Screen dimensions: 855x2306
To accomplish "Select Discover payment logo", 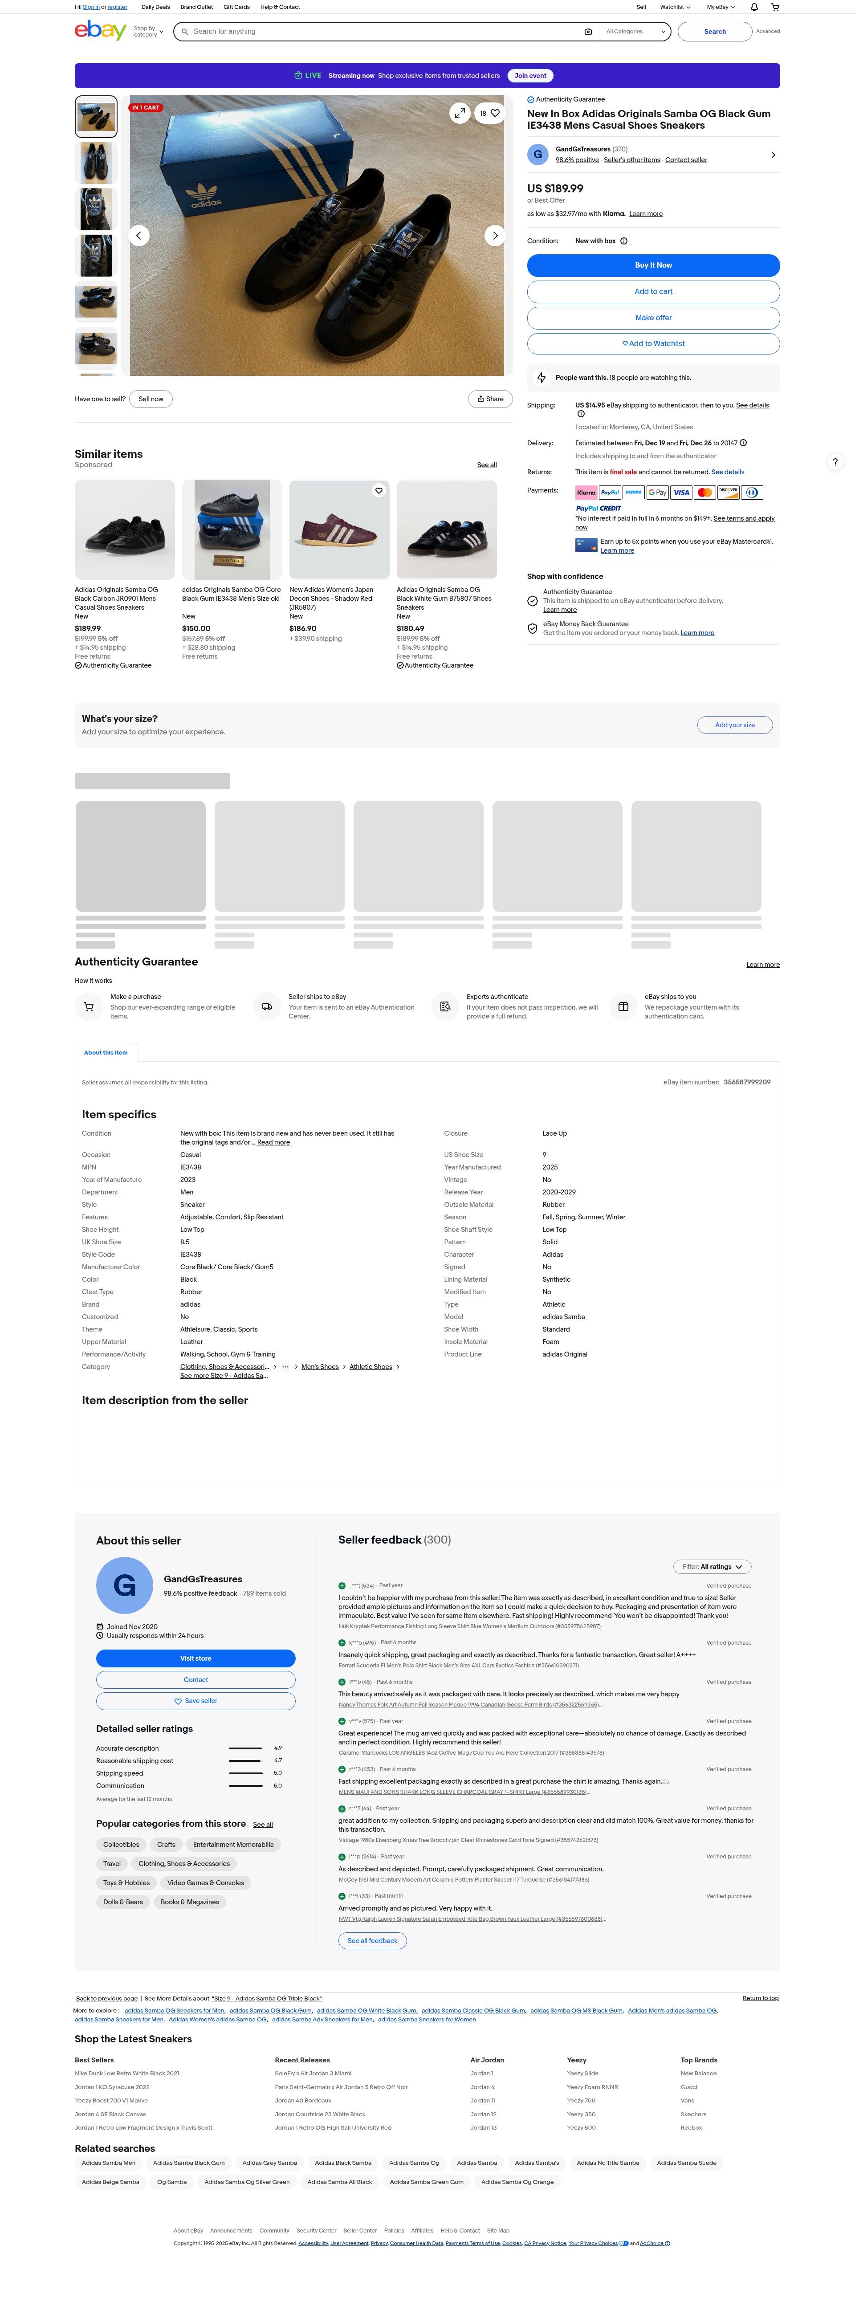I will 729,493.
